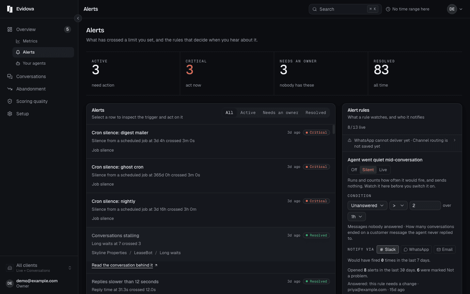Open the Cron silence: nightly alert

[211, 210]
